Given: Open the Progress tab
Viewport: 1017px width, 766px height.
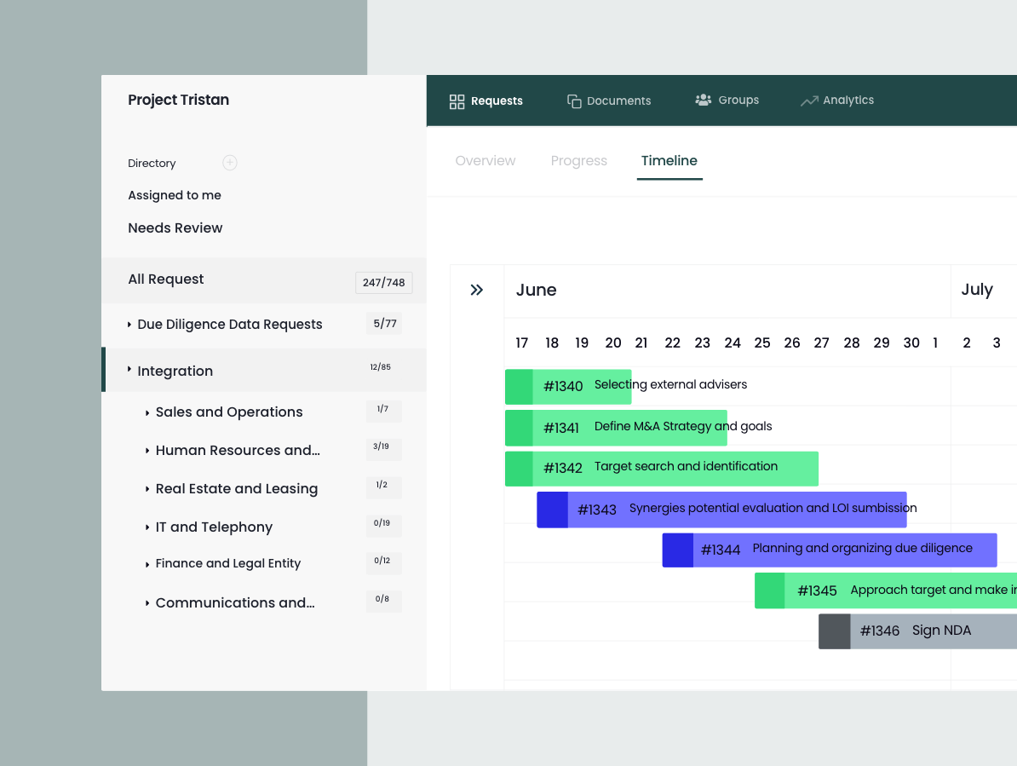Looking at the screenshot, I should pos(578,161).
